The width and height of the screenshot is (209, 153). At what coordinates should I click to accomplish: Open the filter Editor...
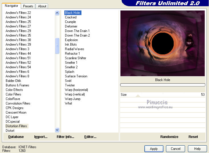(x=90, y=137)
